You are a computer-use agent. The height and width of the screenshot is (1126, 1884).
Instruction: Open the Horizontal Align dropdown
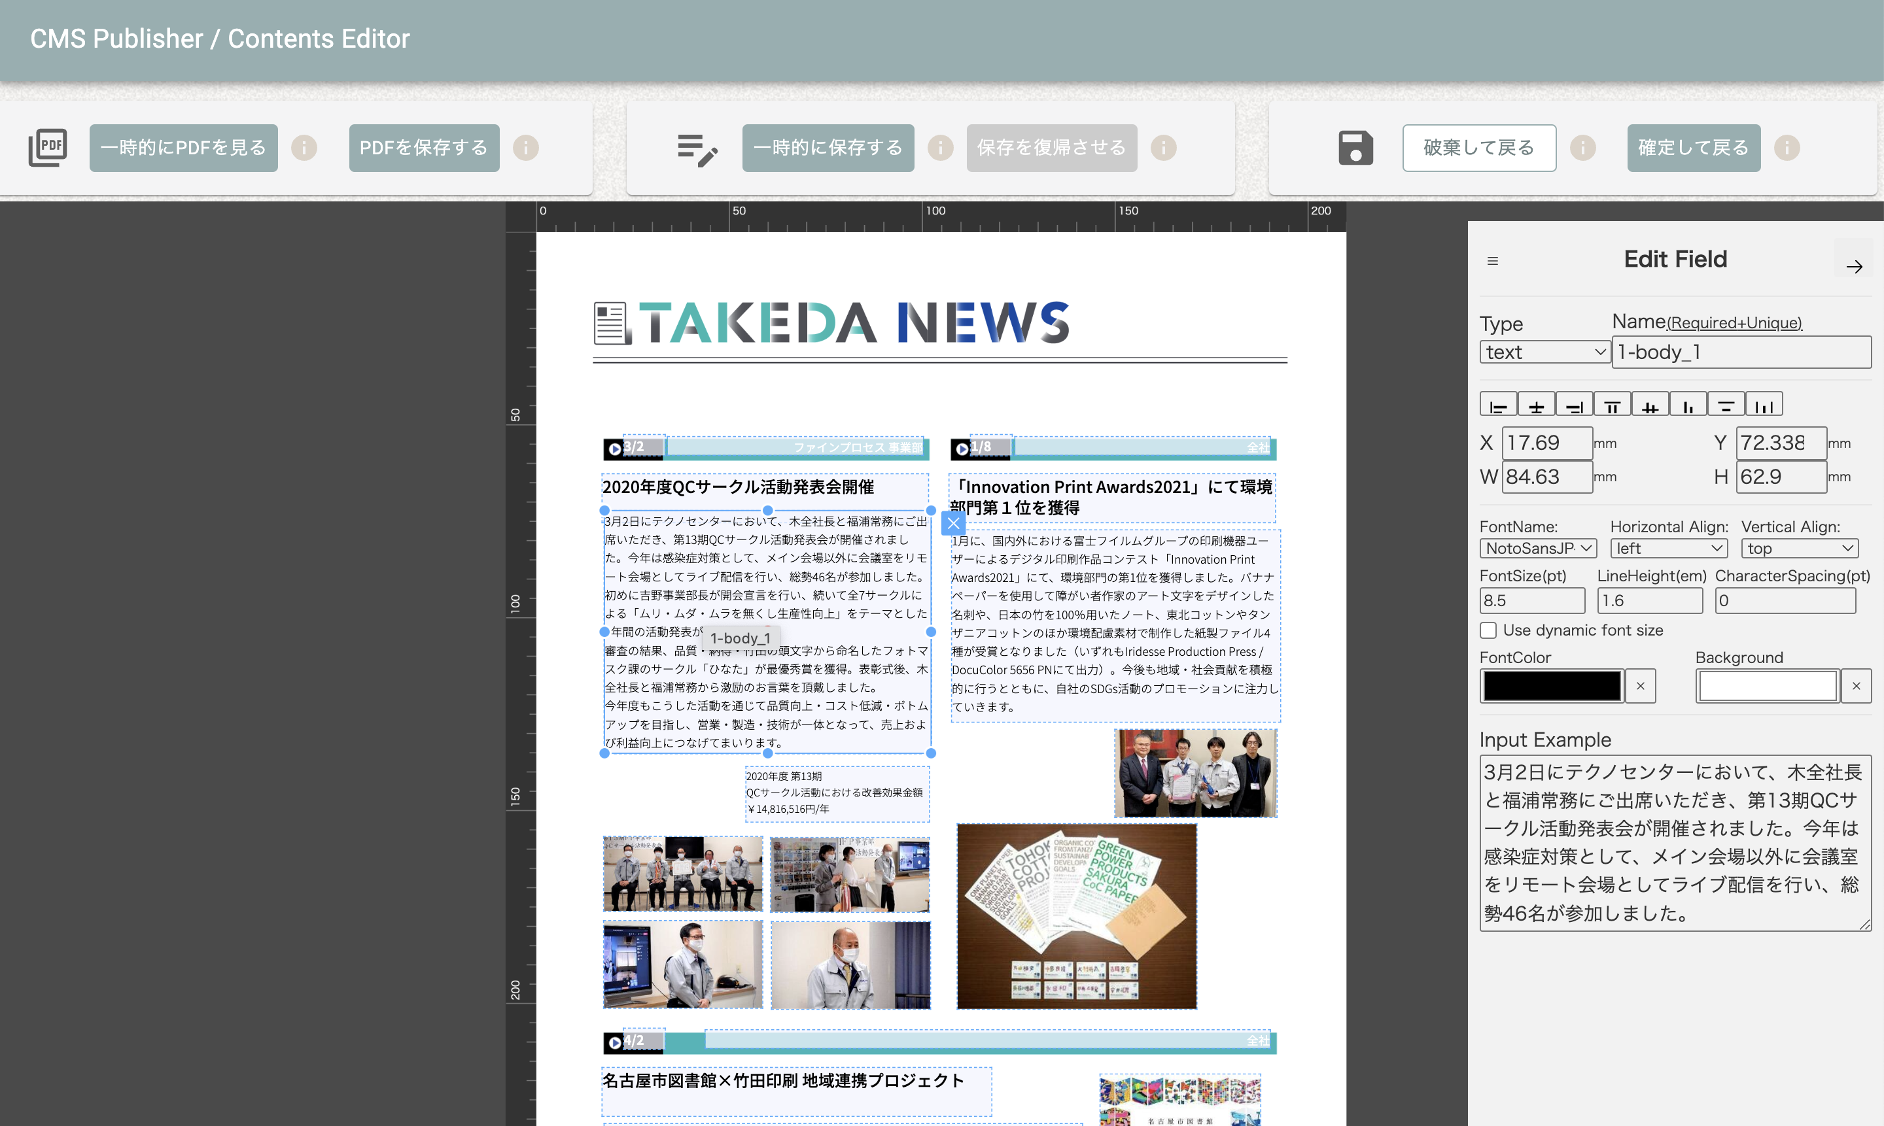[x=1669, y=548]
